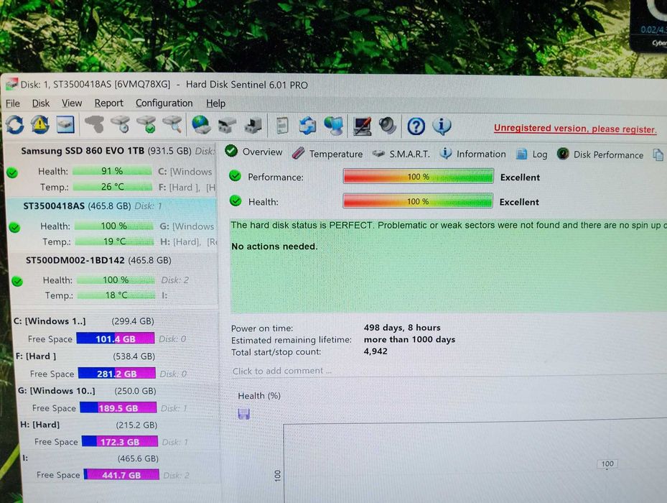Viewport: 667px width, 503px height.
Task: Click the speaker sound toolbar icon
Action: click(388, 126)
